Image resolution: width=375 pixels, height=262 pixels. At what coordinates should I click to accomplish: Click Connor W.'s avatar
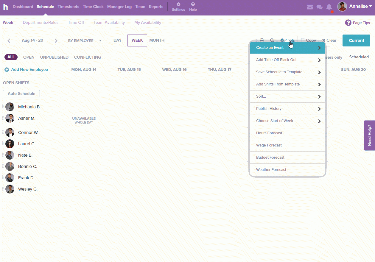tap(10, 132)
